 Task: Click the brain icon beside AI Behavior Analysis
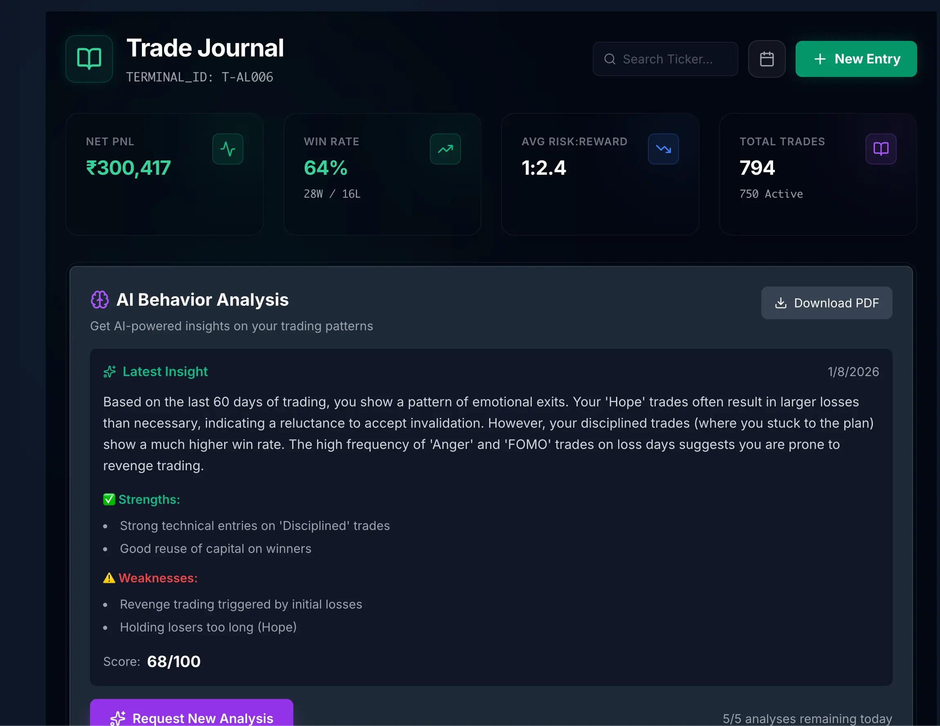(x=100, y=300)
